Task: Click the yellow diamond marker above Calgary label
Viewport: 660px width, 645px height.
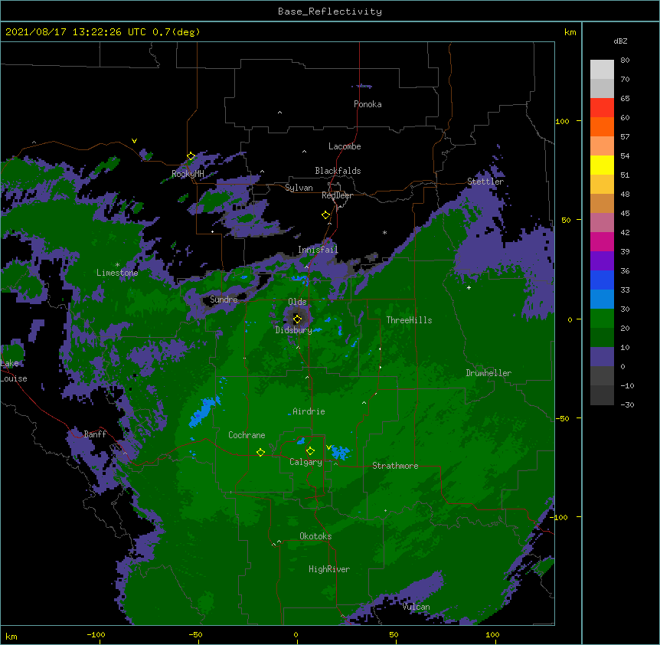Action: 310,451
